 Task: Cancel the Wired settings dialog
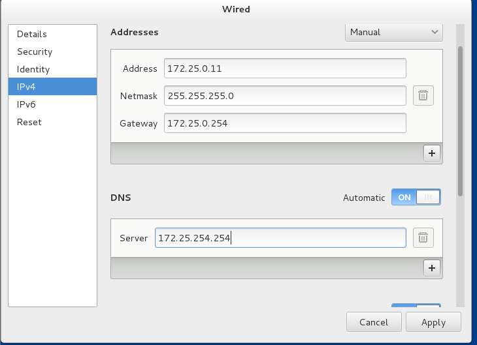[374, 322]
